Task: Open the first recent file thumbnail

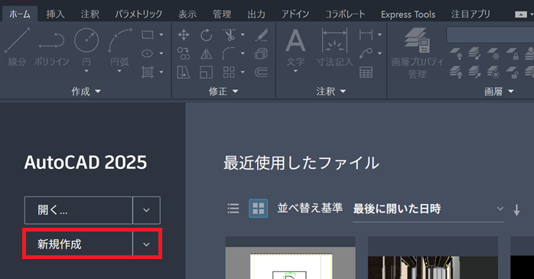Action: pyautogui.click(x=291, y=258)
